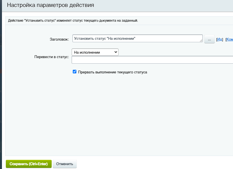Open the 'На исполнении' status dropdown
Screen dimensions: 233x169
[x=95, y=52]
